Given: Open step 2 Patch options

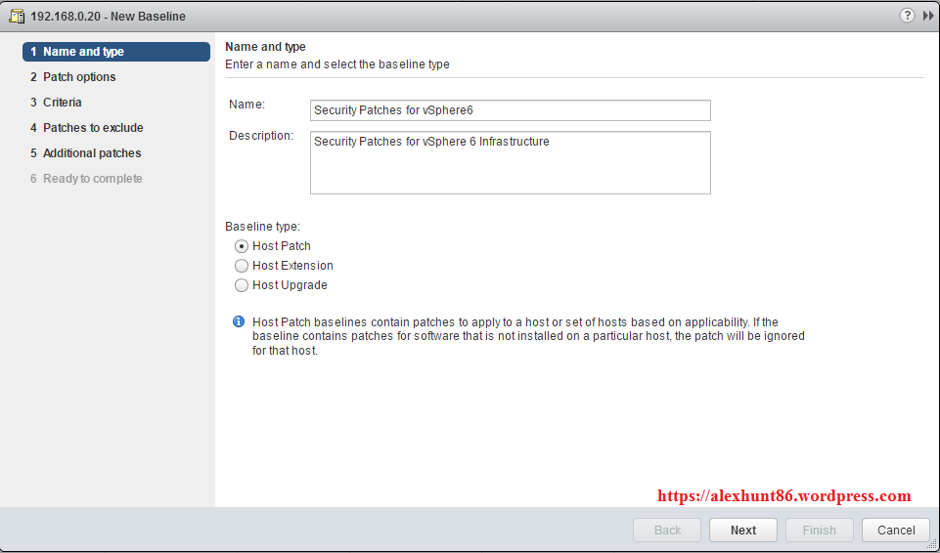Looking at the screenshot, I should 73,77.
